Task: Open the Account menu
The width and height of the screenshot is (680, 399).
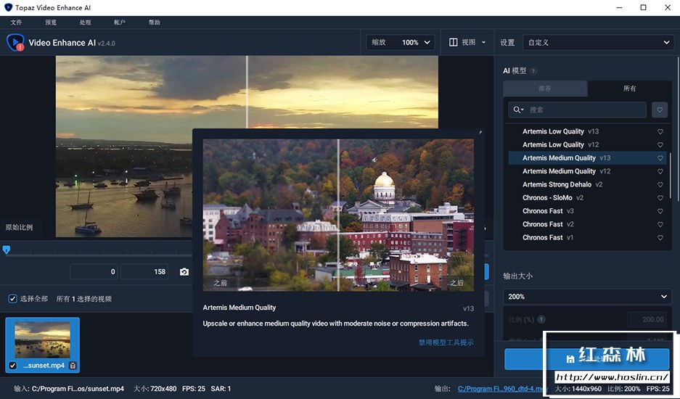Action: click(120, 22)
